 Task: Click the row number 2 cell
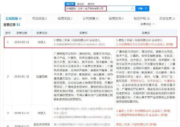coord(8,76)
